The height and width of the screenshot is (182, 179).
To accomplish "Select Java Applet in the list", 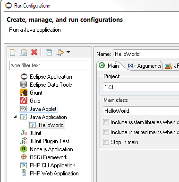I will (38, 109).
